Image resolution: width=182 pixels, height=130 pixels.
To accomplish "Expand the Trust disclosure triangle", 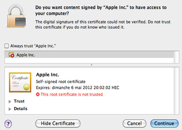I will click(10, 101).
